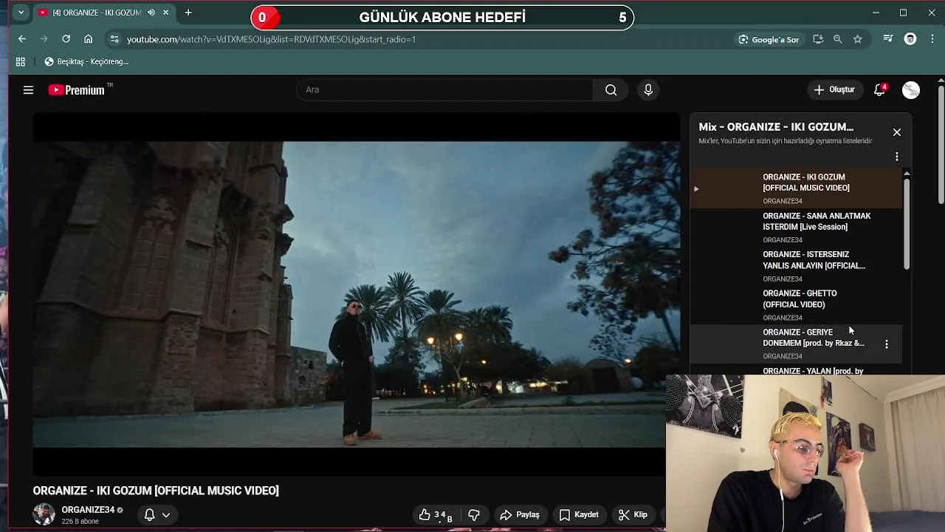
Task: Mute the tab via speaker icon
Action: [151, 13]
